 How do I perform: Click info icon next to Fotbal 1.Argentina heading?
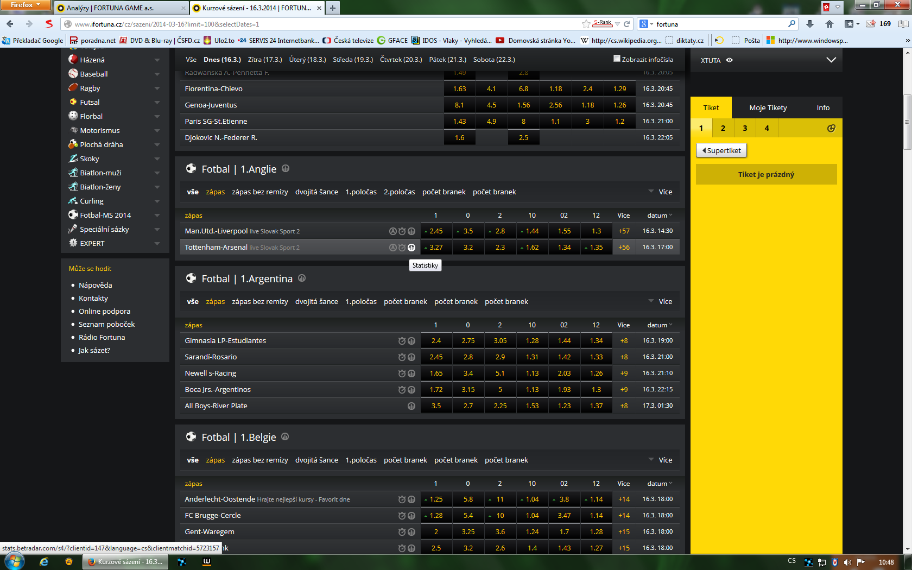302,278
